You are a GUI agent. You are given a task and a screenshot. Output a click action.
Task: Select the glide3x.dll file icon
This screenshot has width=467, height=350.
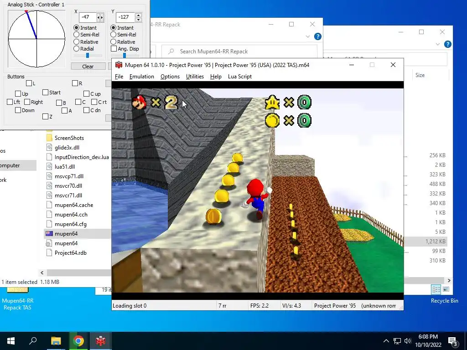[x=49, y=147]
